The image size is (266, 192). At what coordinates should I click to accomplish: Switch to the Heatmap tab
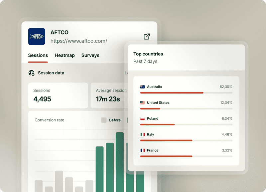pyautogui.click(x=65, y=55)
